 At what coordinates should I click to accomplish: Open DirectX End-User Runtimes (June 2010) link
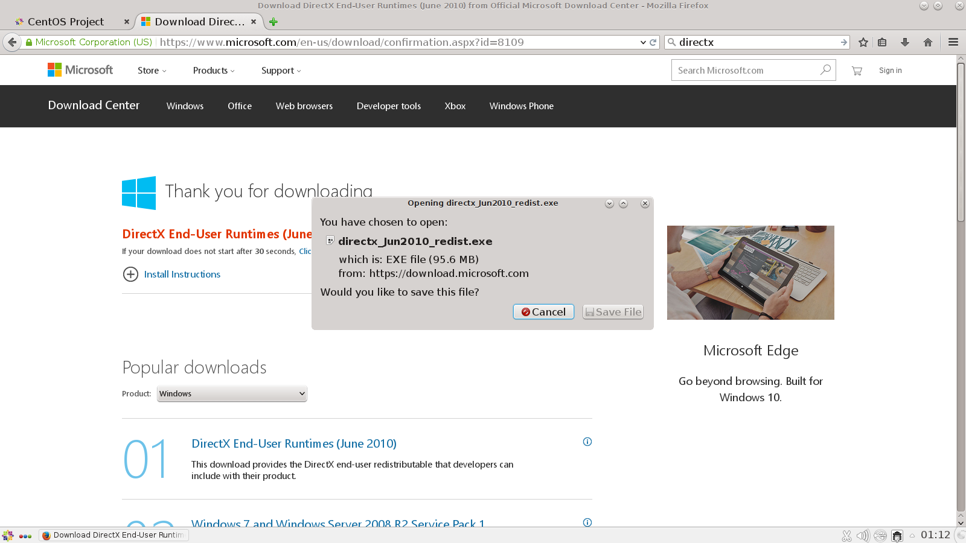[x=294, y=443]
